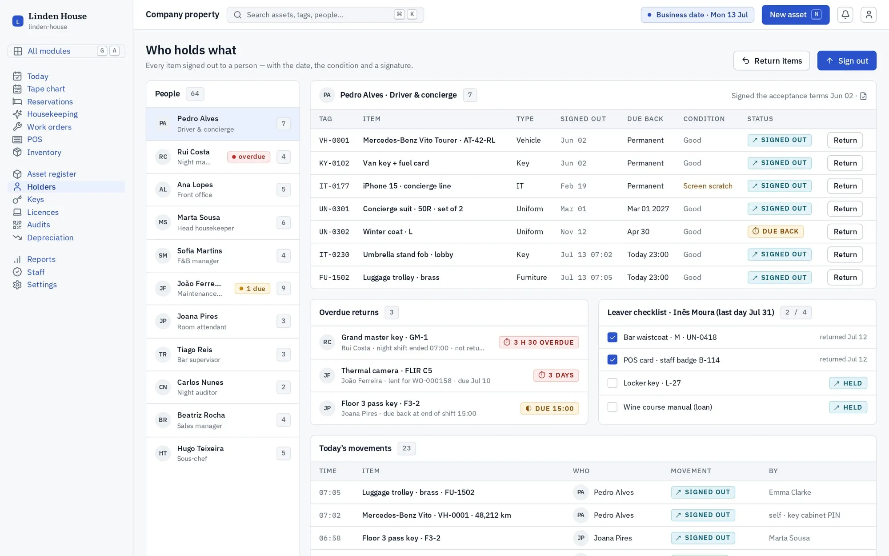Select Rui Costa in people list
Image resolution: width=889 pixels, height=556 pixels.
point(223,157)
